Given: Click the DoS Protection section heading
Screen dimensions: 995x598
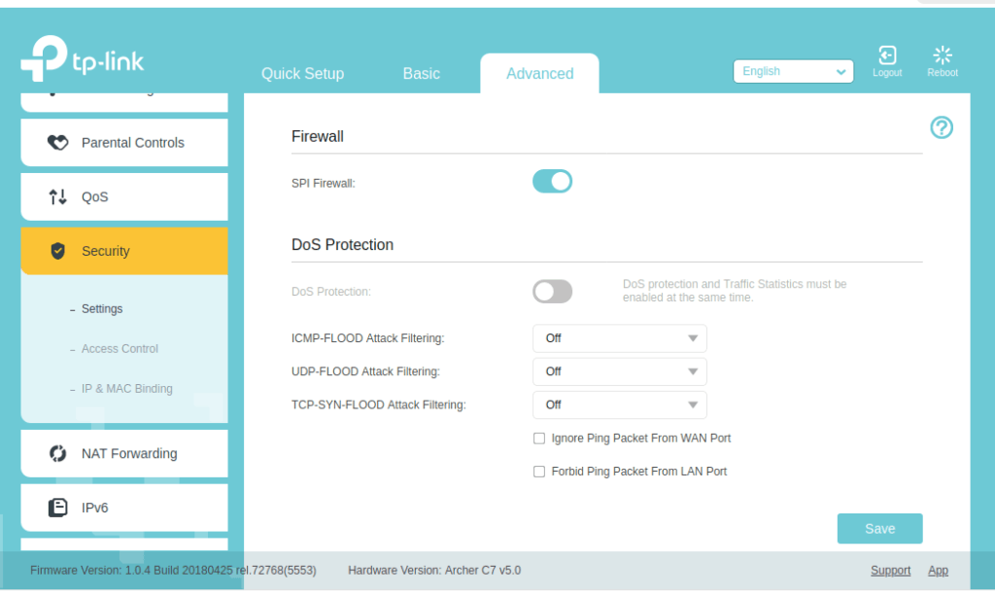Looking at the screenshot, I should 342,244.
